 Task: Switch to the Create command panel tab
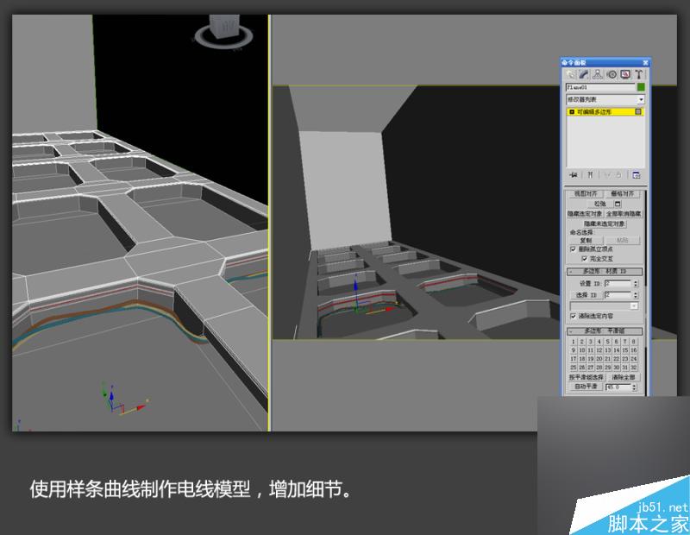(569, 74)
